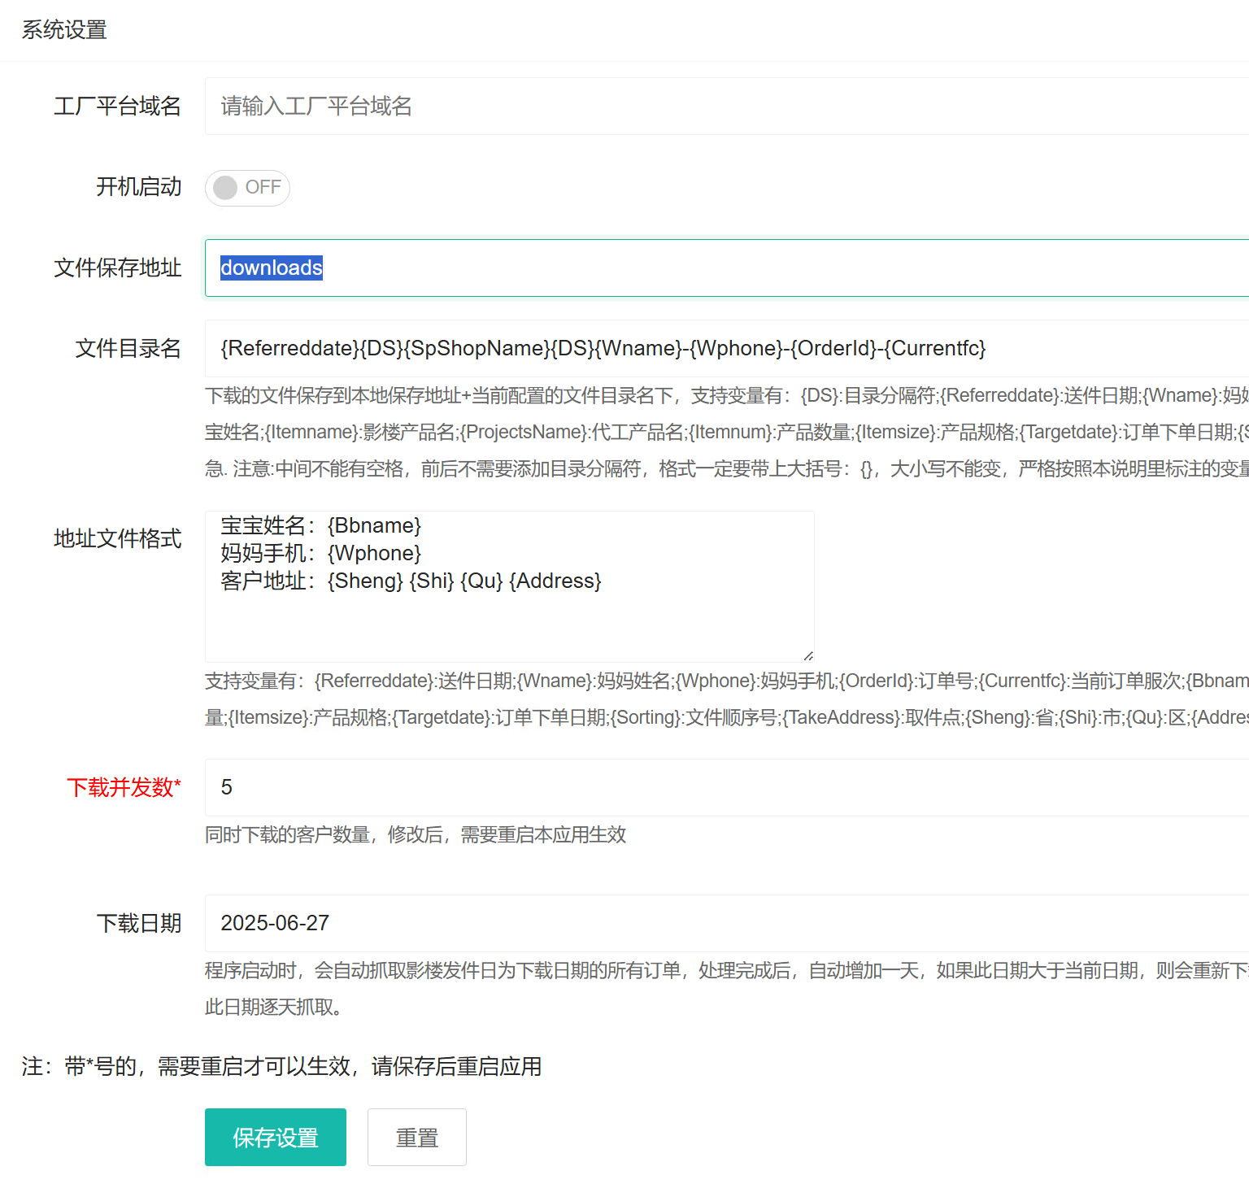The height and width of the screenshot is (1184, 1249).
Task: Click the 同时下载的客户数量 hint text
Action: coord(415,835)
